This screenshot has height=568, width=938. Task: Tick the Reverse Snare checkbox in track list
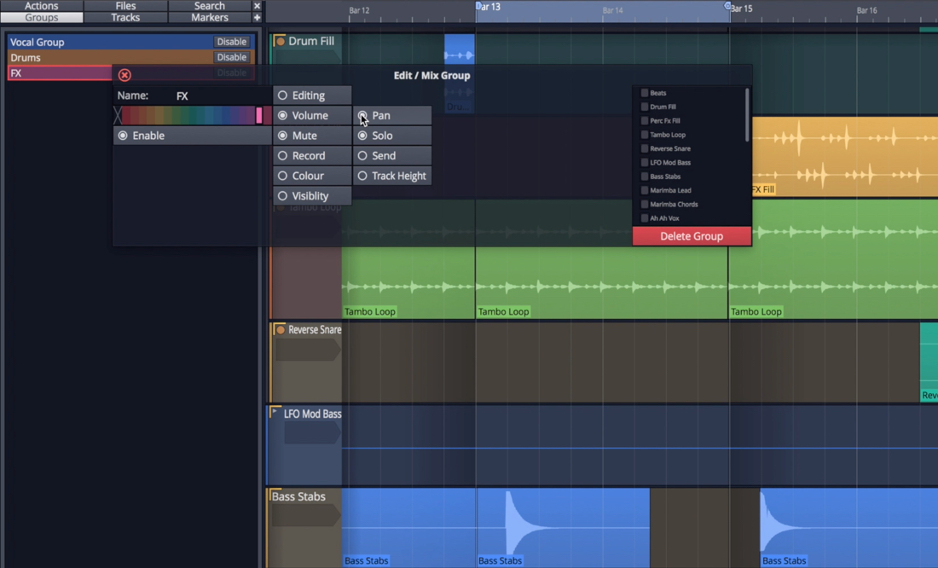tap(645, 148)
